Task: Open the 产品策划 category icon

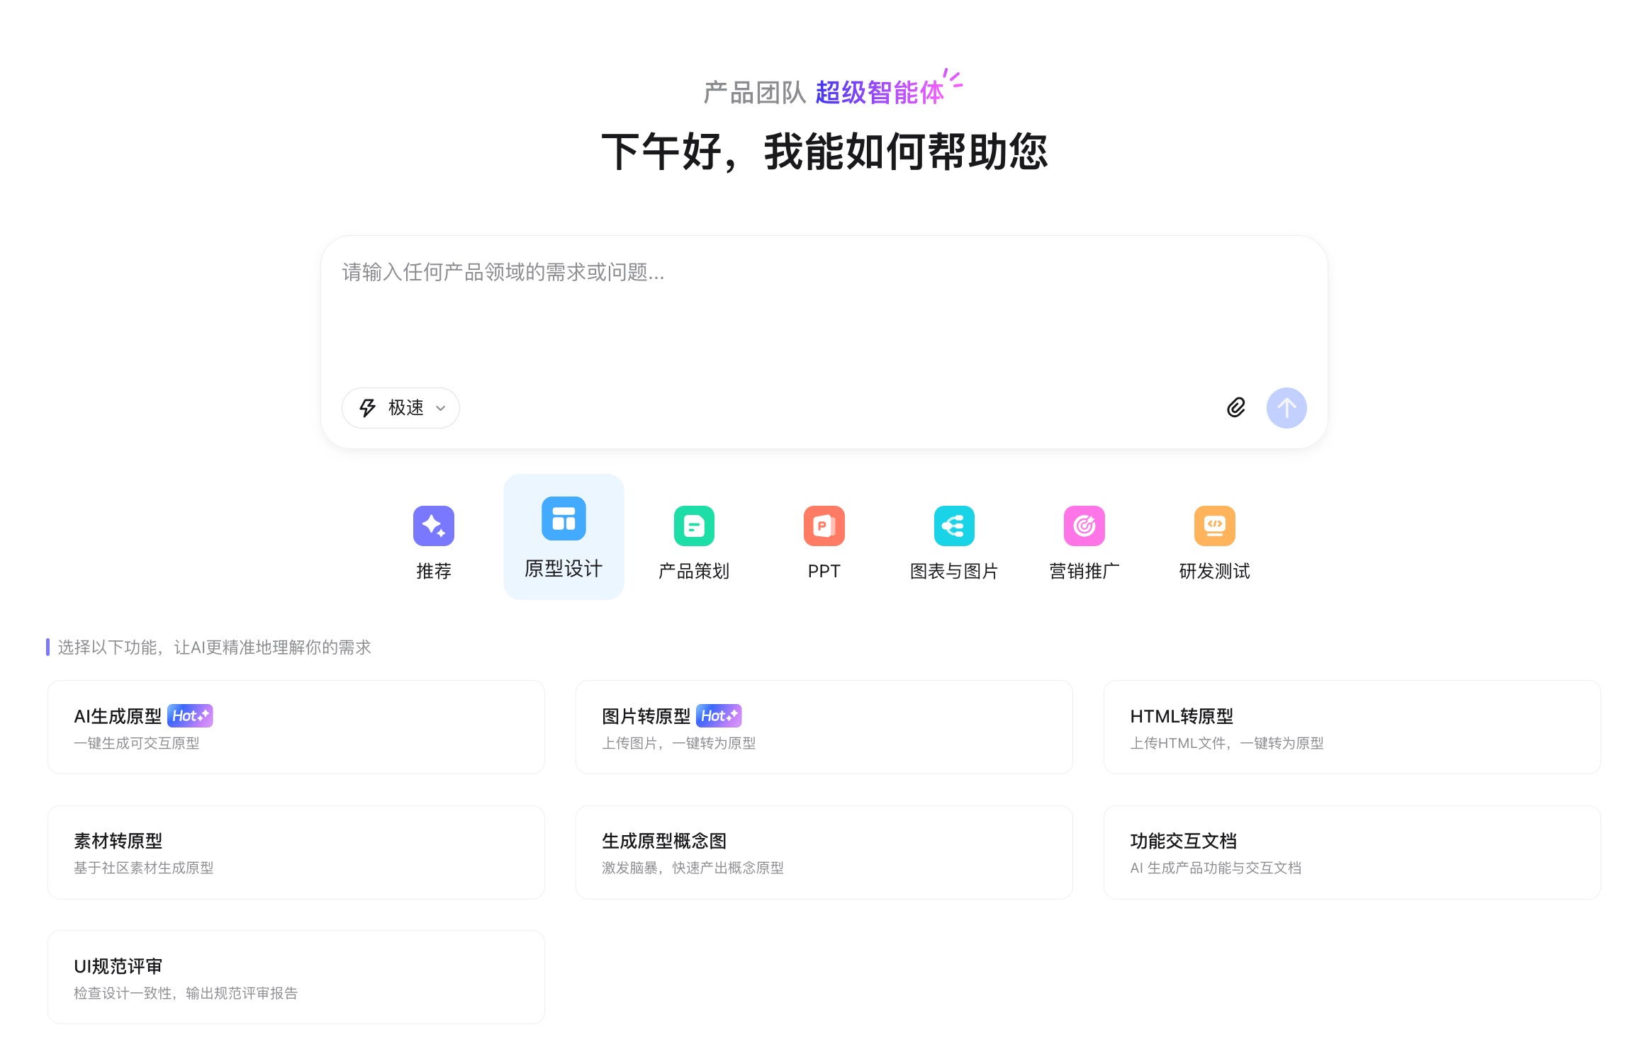Action: point(693,526)
